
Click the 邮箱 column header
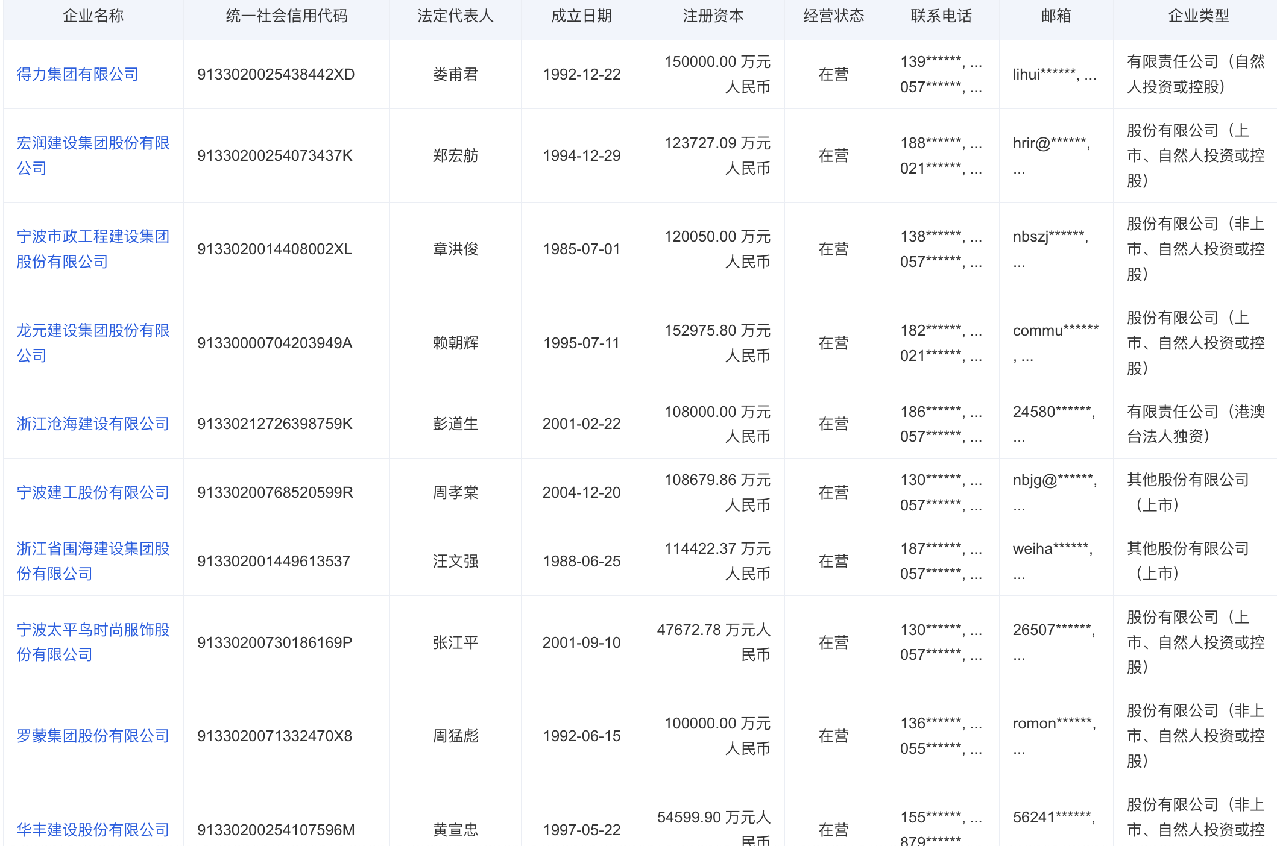(1056, 16)
